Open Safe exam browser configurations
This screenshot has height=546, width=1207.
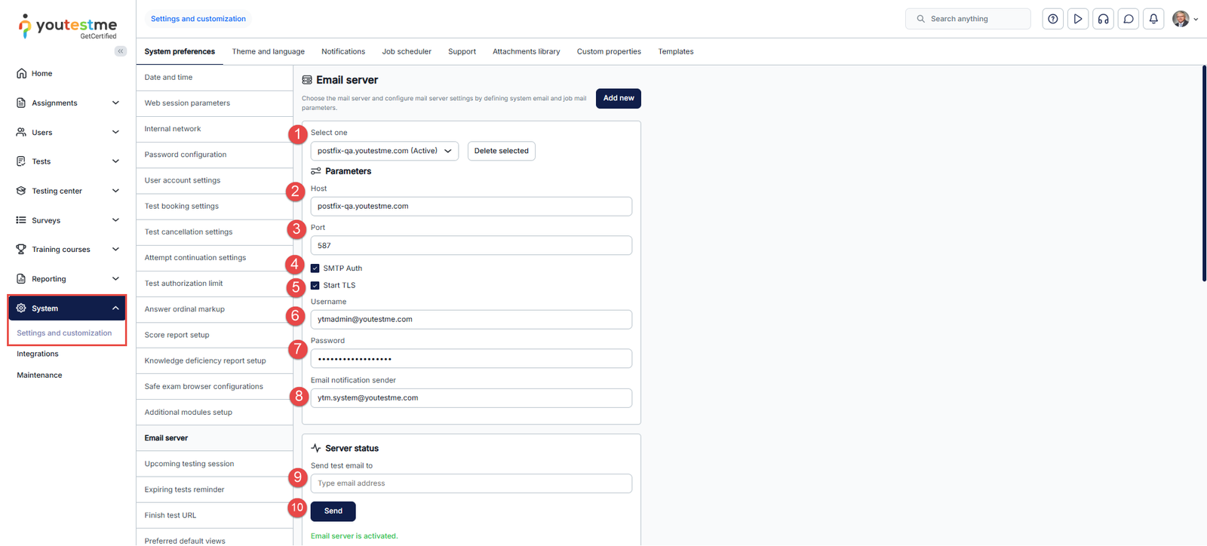214,386
